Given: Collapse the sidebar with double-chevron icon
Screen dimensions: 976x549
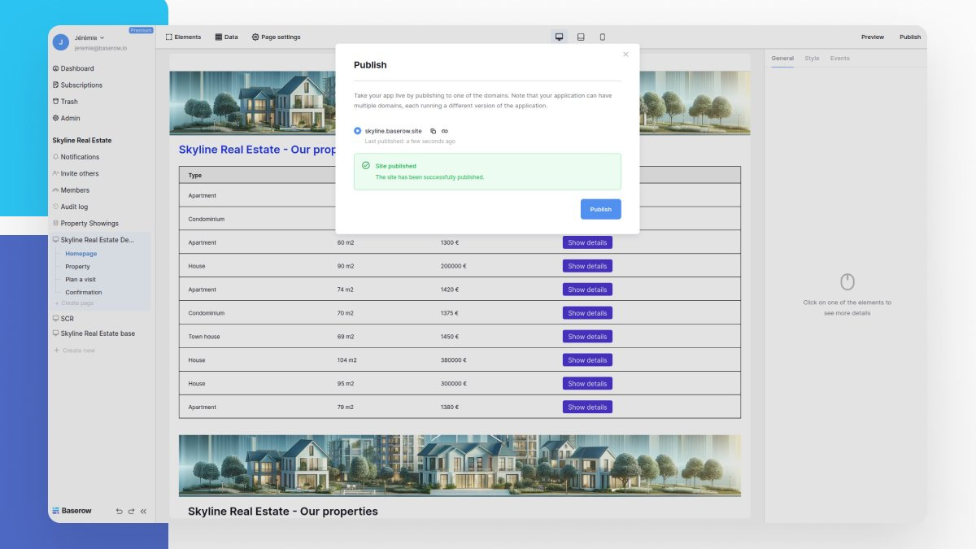Looking at the screenshot, I should point(143,512).
